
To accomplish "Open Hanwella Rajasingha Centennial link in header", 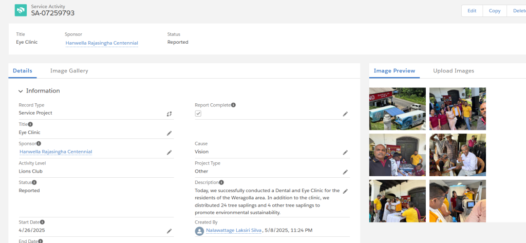I will click(102, 43).
